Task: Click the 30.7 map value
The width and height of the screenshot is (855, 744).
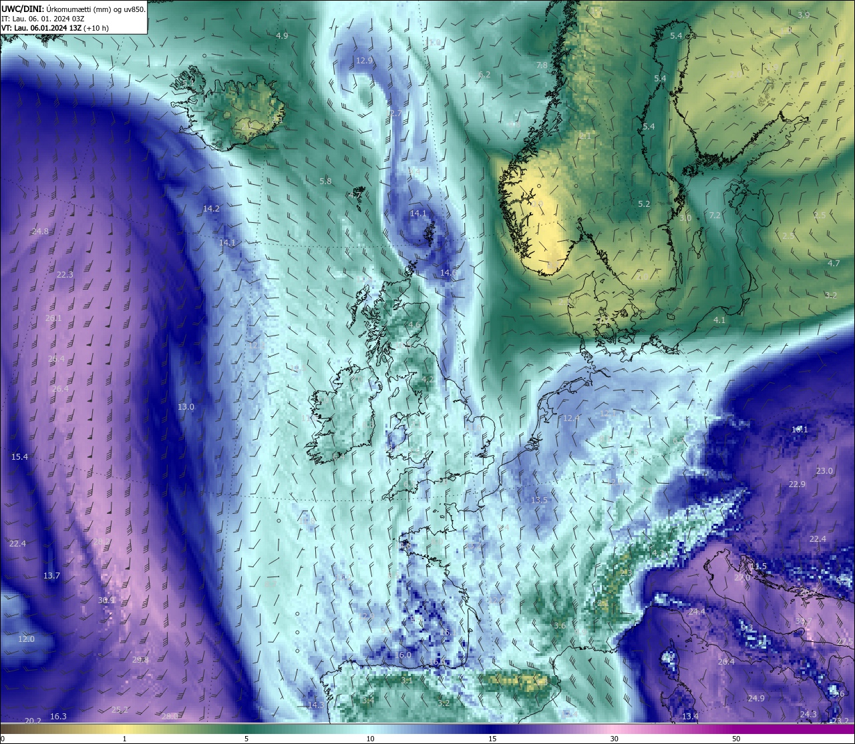Action: click(x=804, y=621)
